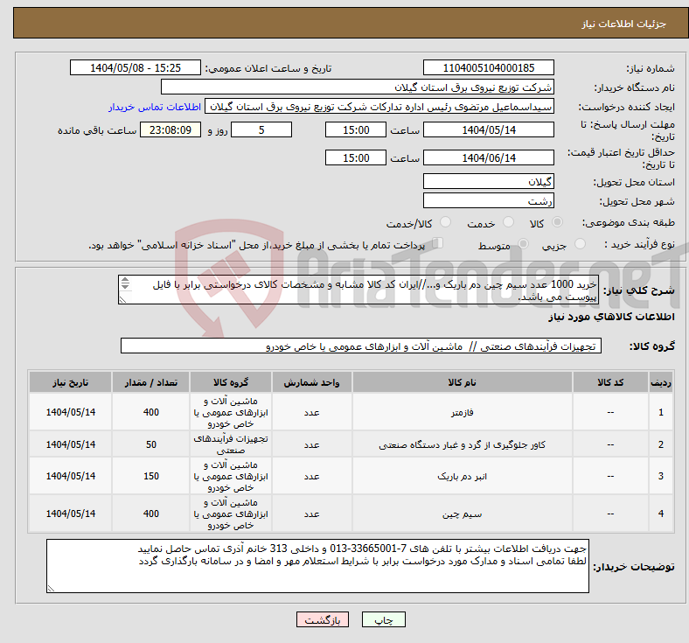Select the متوسط purchase type radio

coord(523,244)
